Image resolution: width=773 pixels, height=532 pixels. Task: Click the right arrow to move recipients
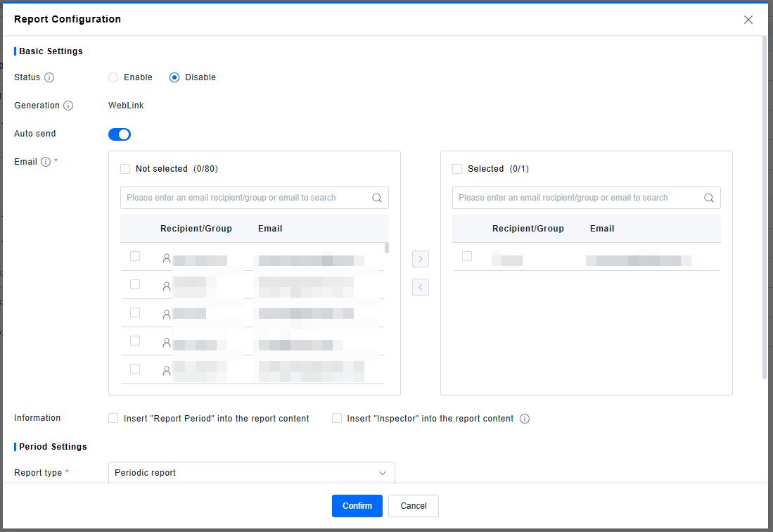421,259
